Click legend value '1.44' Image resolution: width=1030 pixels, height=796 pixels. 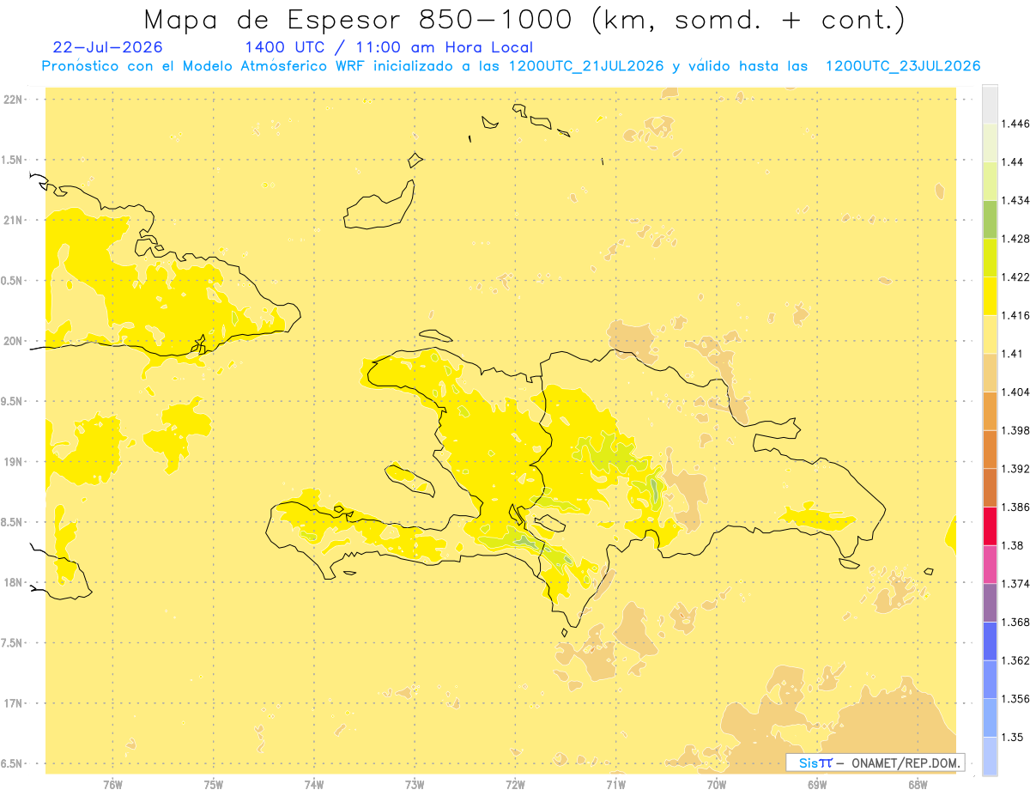click(1012, 161)
